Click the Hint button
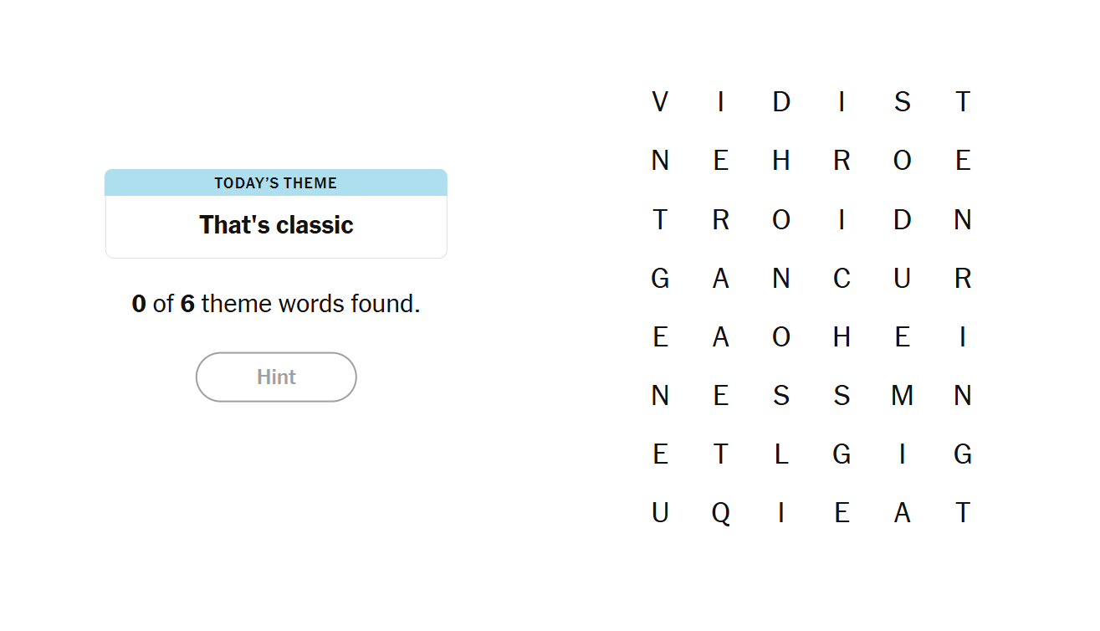 (276, 377)
